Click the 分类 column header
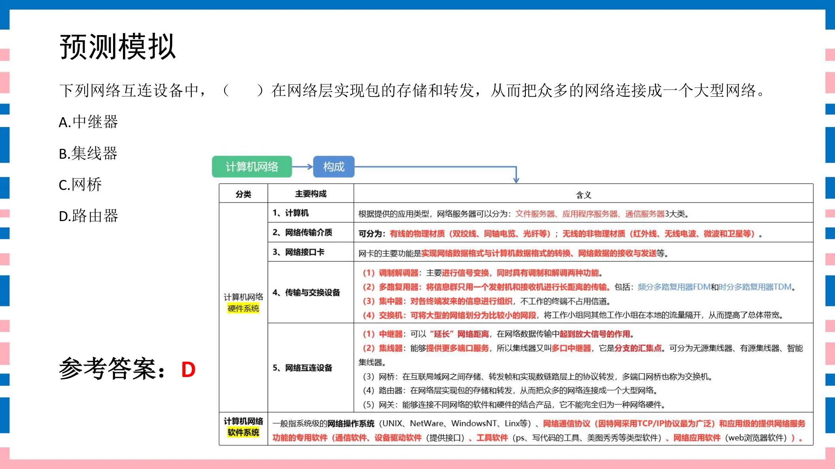This screenshot has width=835, height=469. coord(243,194)
